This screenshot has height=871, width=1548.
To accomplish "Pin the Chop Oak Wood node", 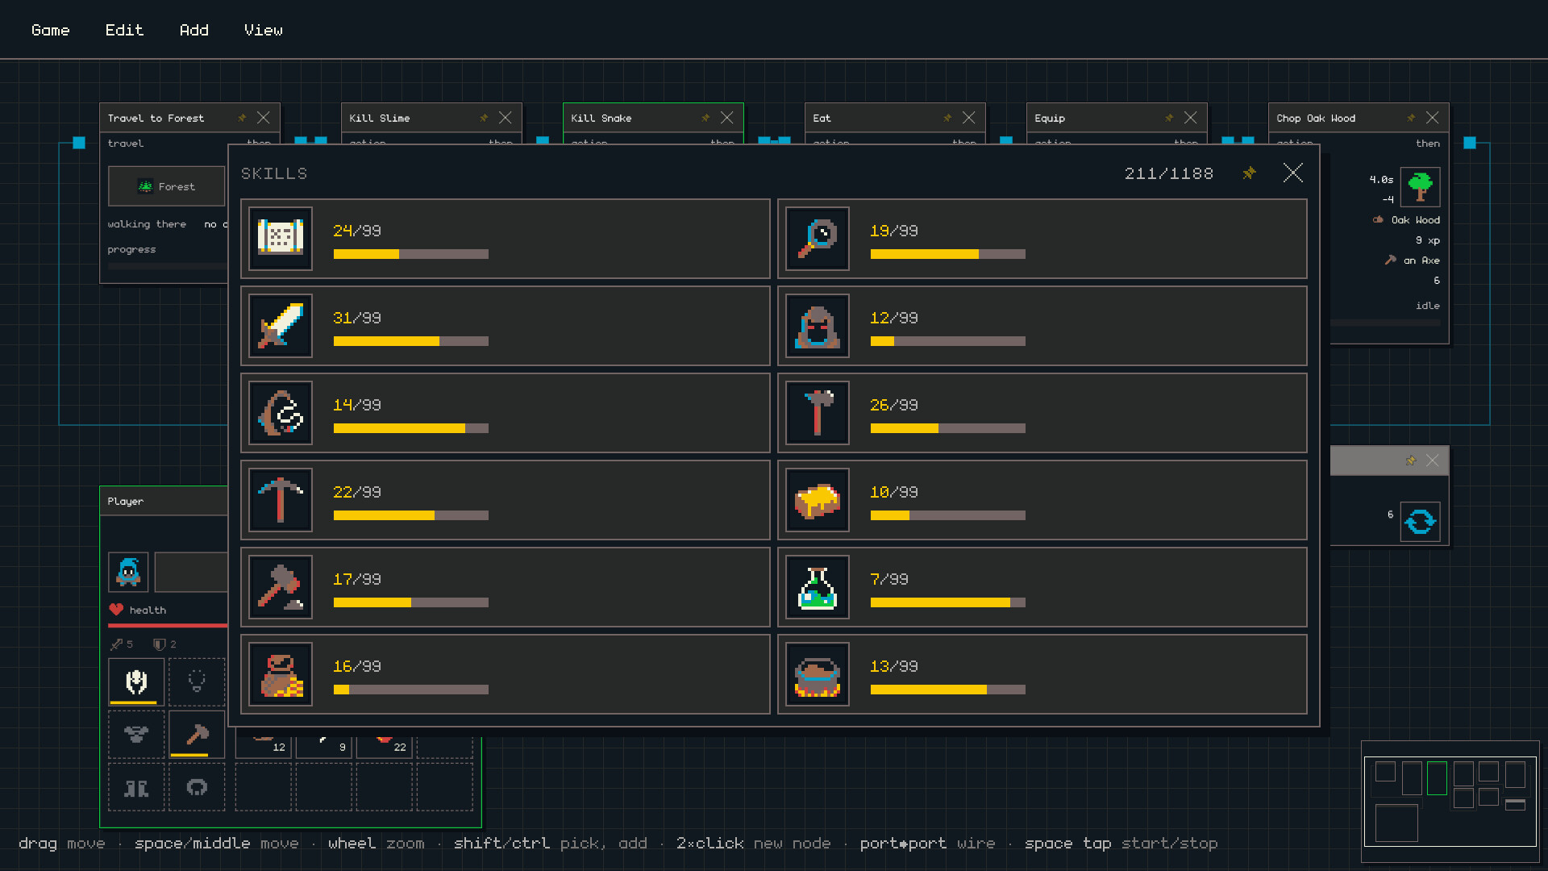I will [1411, 118].
